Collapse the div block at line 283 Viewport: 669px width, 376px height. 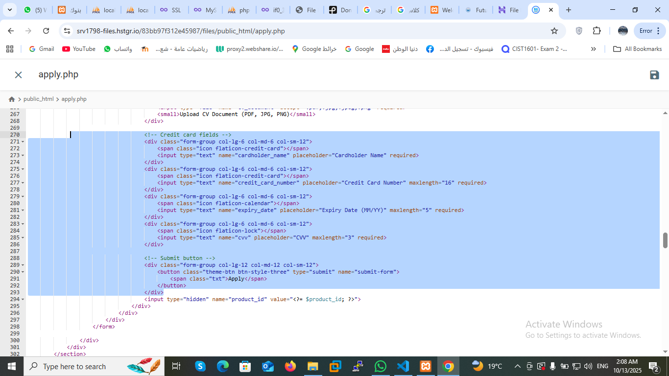tap(24, 224)
